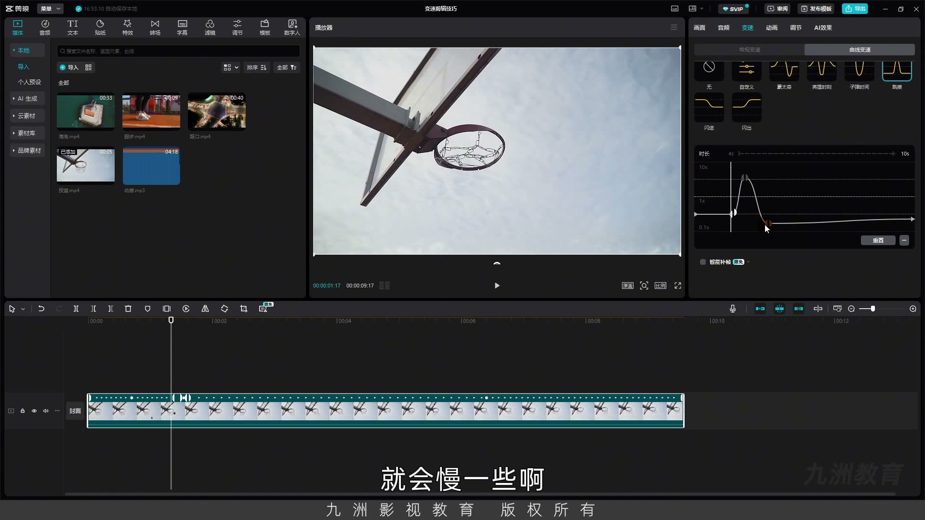Click the delete right of playhead tool
This screenshot has height=520, width=925.
[111, 309]
